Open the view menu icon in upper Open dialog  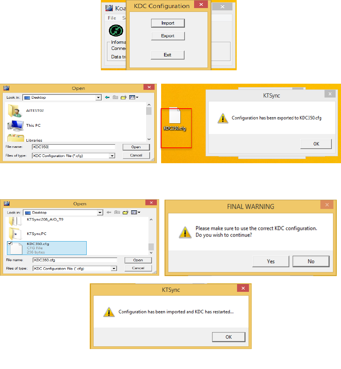(134, 97)
